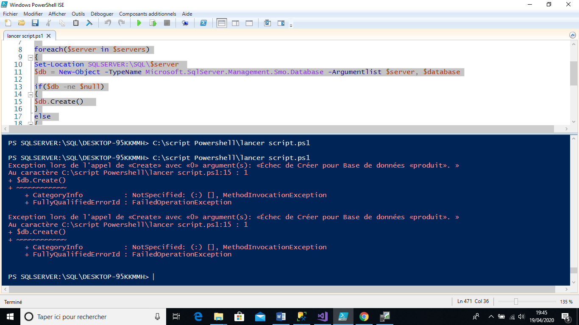
Task: Collapse the foreach block at line 9
Action: tap(30, 58)
